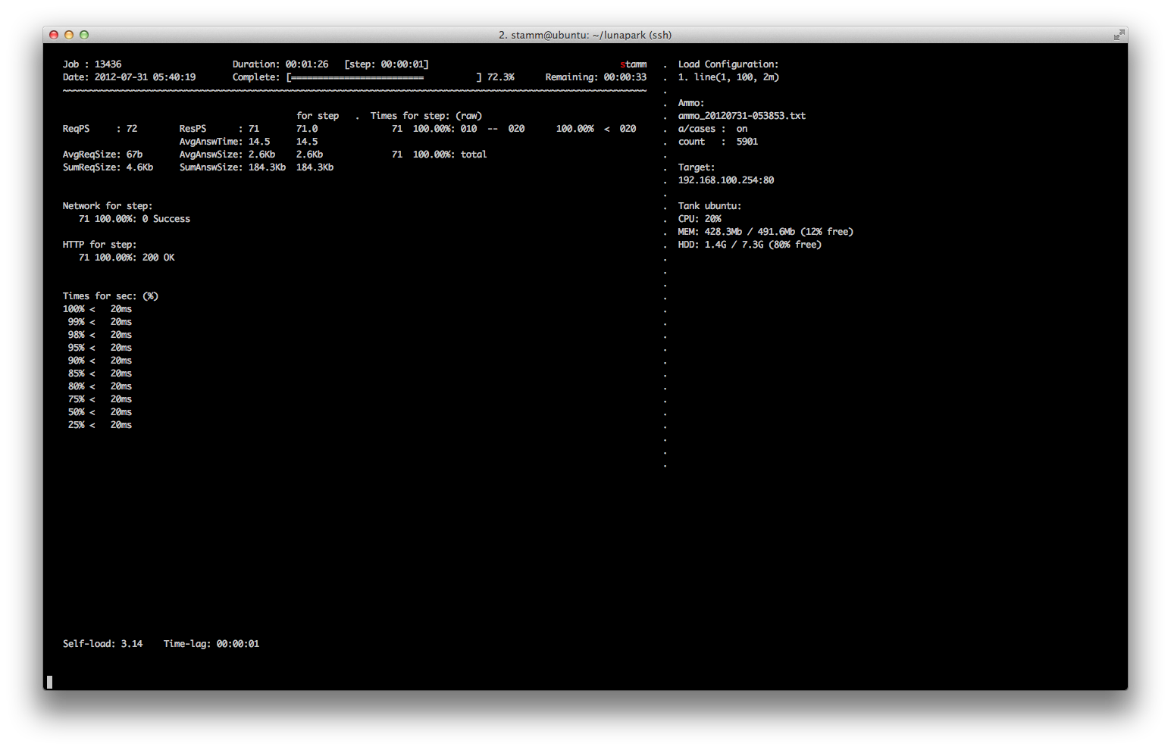Click the Self-load 3.14 value
Viewport: 1171px width, 750px height.
(x=132, y=644)
